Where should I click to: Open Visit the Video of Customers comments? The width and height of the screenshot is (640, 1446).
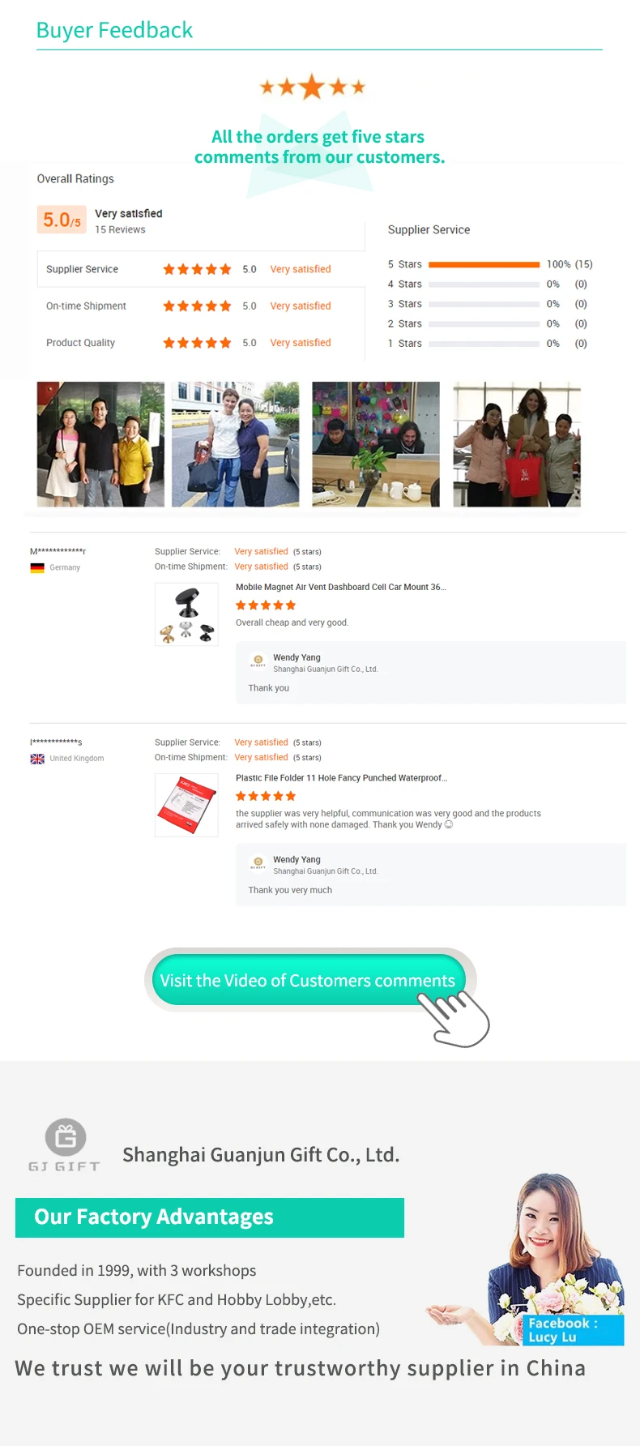(x=308, y=980)
